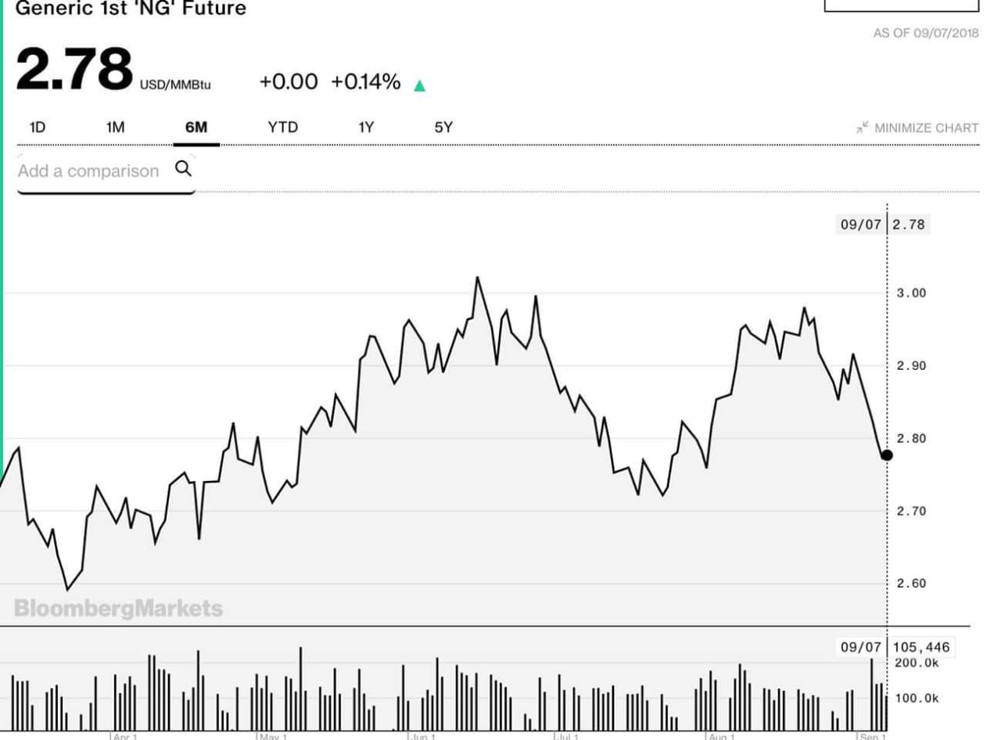
Task: Click the large 2.78 price value
Action: pyautogui.click(x=74, y=70)
